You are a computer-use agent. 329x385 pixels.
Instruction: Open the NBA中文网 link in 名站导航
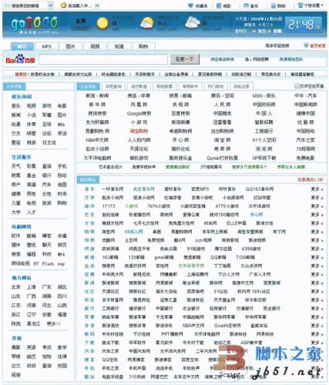coord(97,140)
